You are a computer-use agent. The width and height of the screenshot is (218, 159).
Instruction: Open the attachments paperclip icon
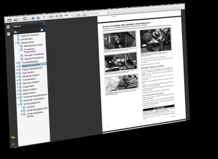point(13,144)
